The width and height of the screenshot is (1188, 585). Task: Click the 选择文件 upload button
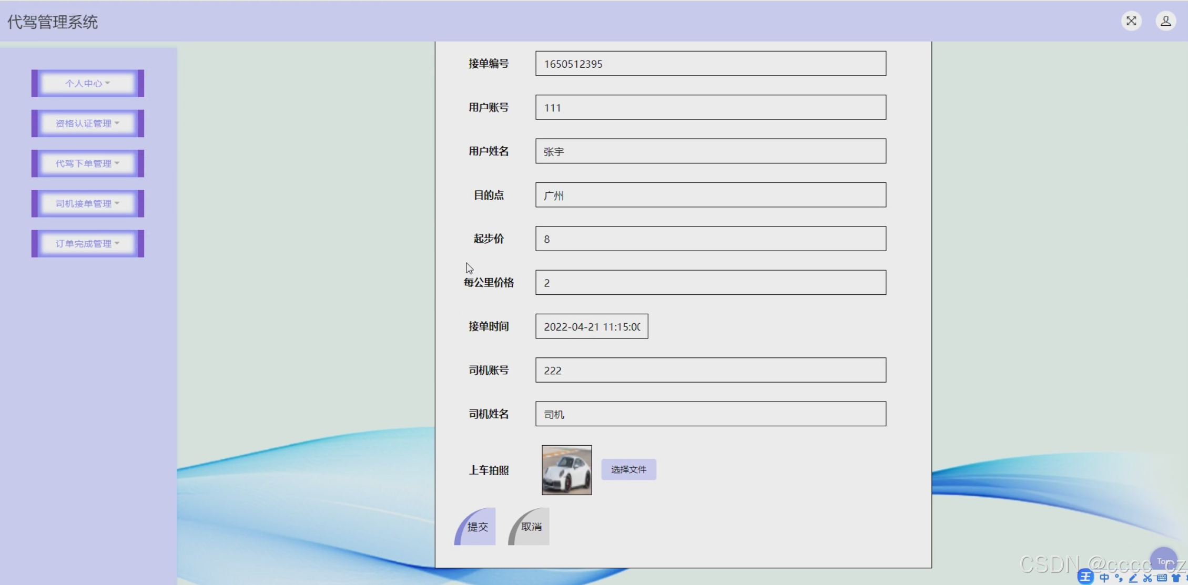[628, 469]
